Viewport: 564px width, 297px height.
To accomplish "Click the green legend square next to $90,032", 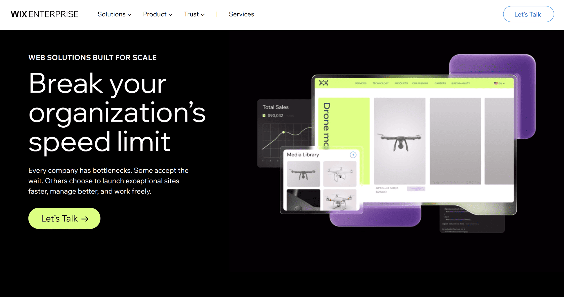I will (x=264, y=115).
